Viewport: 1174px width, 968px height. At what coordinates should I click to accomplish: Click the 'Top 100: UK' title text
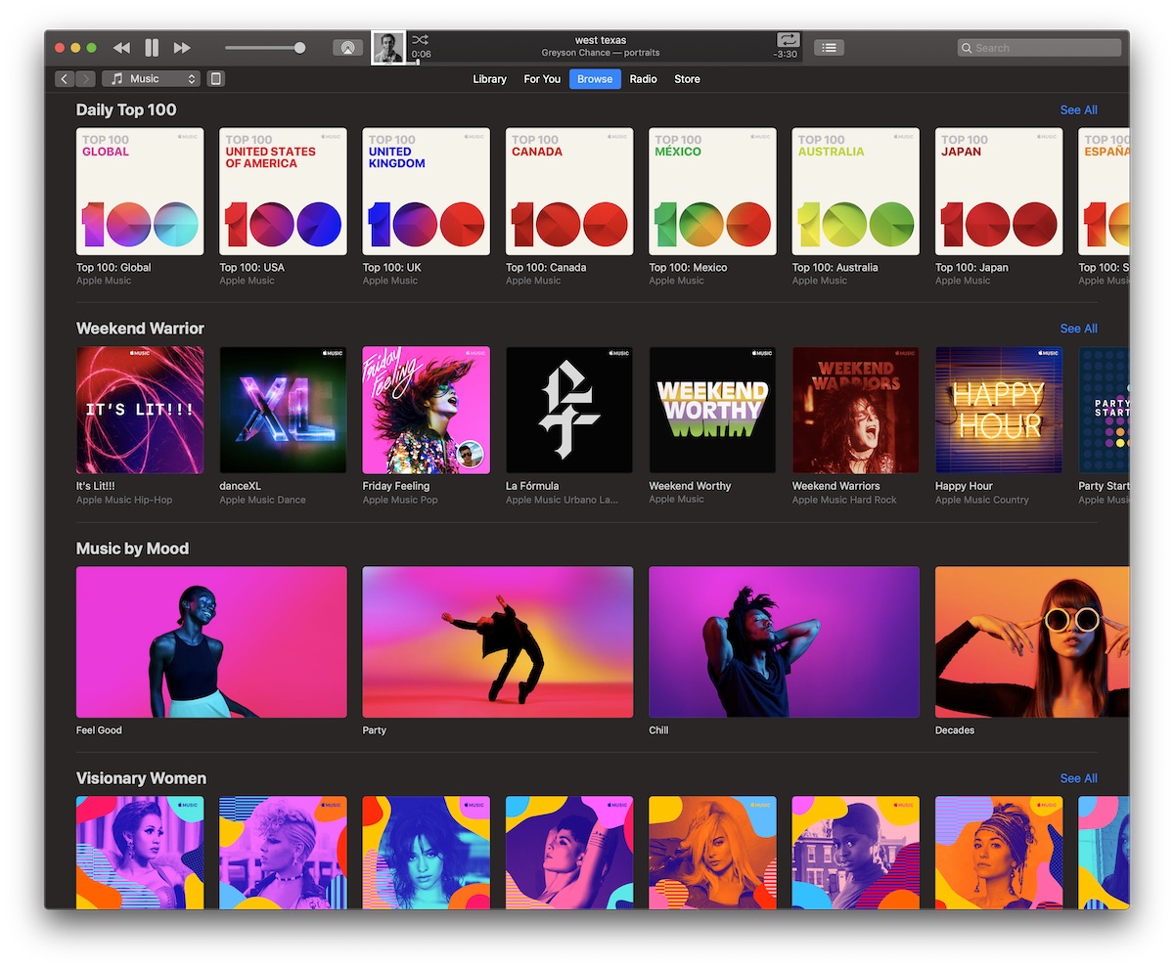coord(391,267)
